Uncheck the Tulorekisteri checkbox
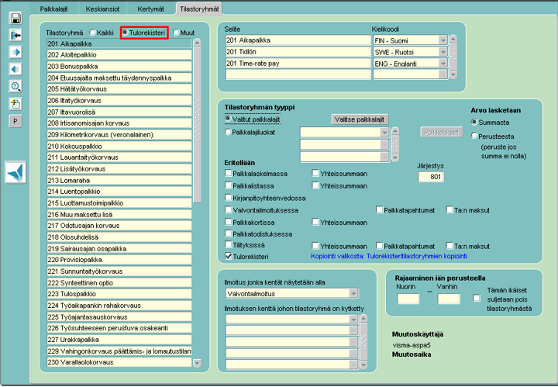This screenshot has width=558, height=387. (x=229, y=257)
